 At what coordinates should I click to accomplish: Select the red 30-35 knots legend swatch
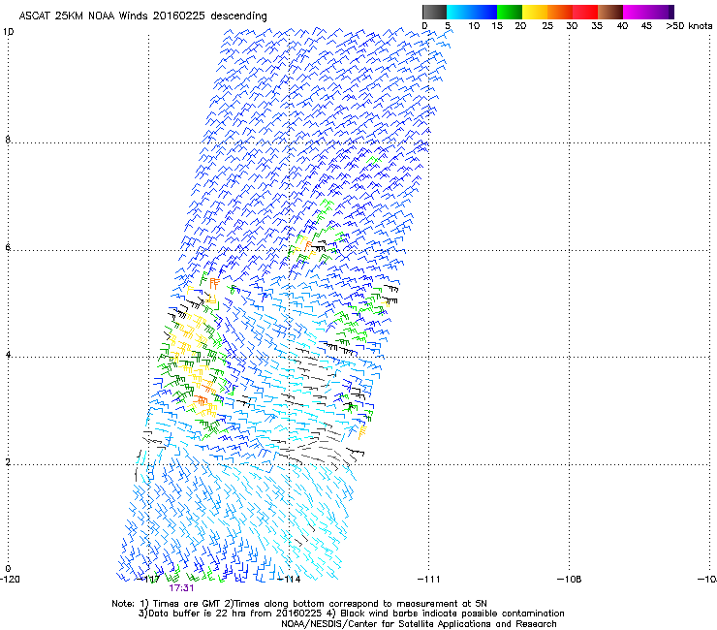pyautogui.click(x=585, y=12)
